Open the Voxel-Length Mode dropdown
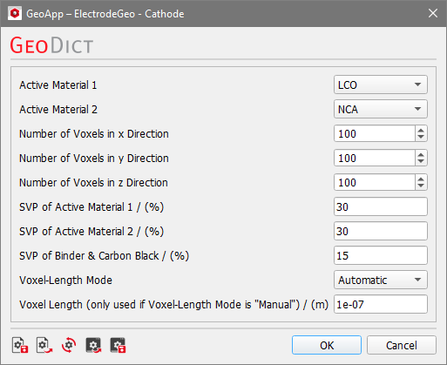447x365 pixels. [x=381, y=280]
